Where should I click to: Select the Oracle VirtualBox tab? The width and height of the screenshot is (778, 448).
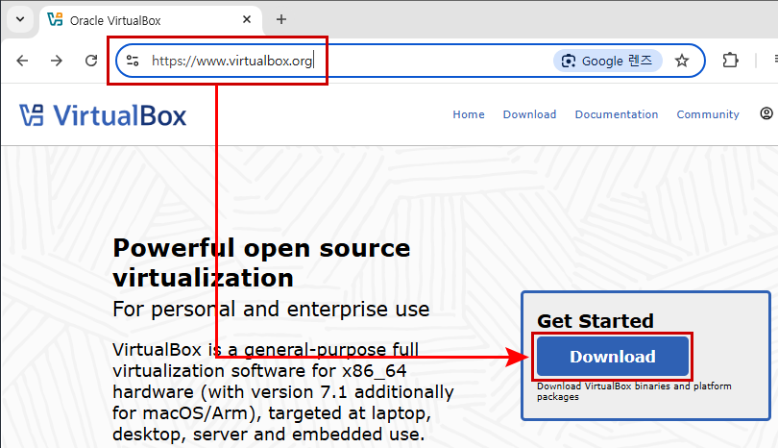point(150,20)
